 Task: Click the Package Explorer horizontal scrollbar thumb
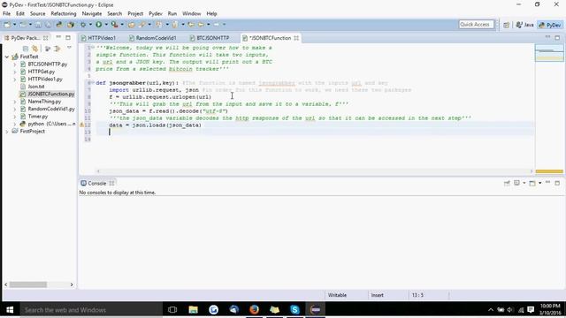[28, 284]
